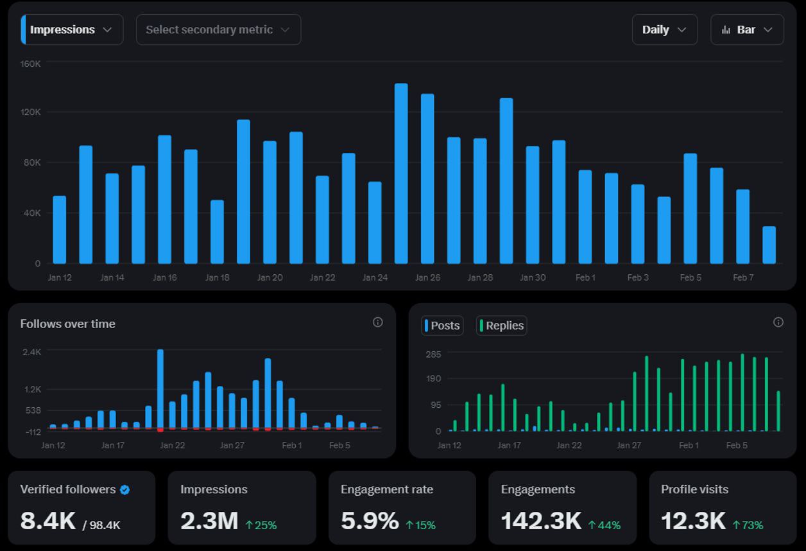Viewport: 806px width, 551px height.
Task: Toggle the Posts series in the legend
Action: (x=442, y=326)
